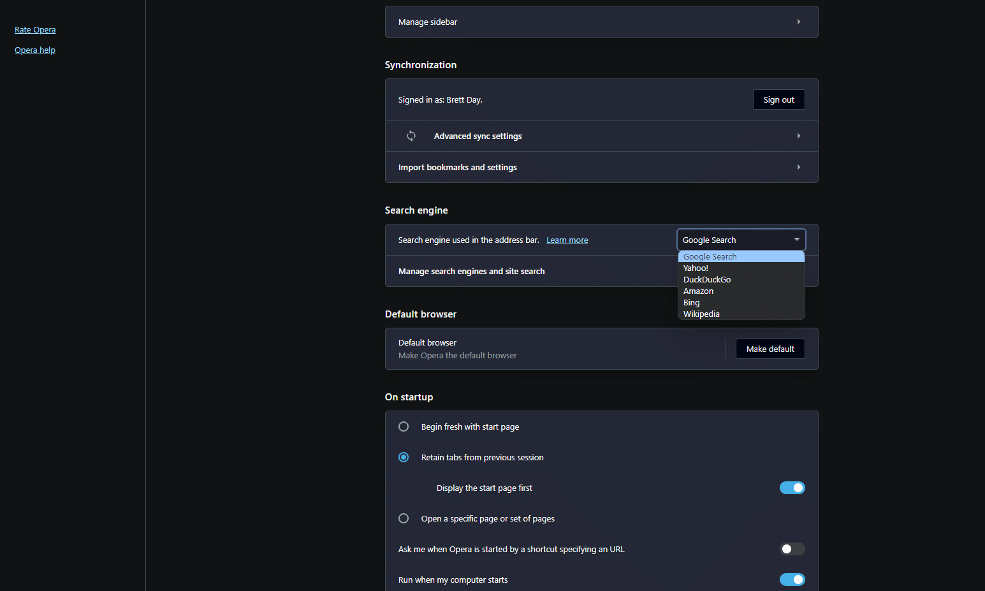
Task: Pick Amazon in the dropdown list
Action: (x=698, y=291)
